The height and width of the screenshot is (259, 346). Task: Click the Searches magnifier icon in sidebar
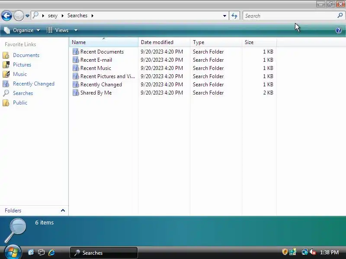(6, 93)
